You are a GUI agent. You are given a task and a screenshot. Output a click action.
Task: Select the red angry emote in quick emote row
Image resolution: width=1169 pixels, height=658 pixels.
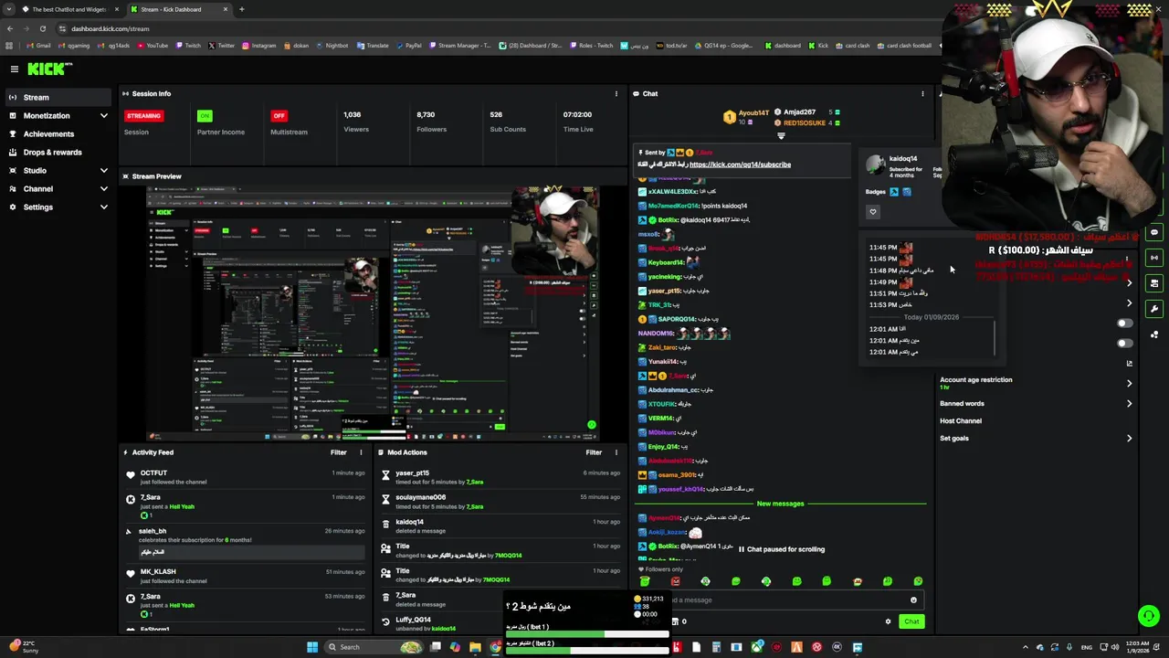676,581
